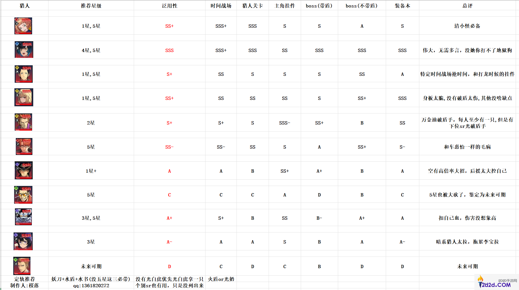This screenshot has height=290, width=519.
Task: Click the red SSS rating in 泛用性 column
Action: (169, 50)
